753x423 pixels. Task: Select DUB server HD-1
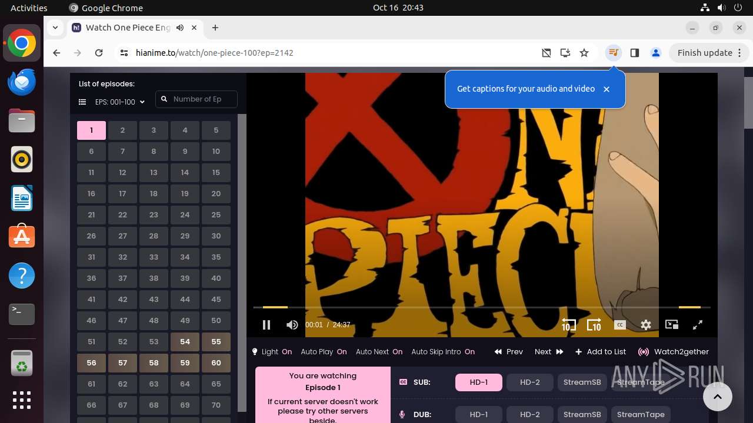(479, 414)
